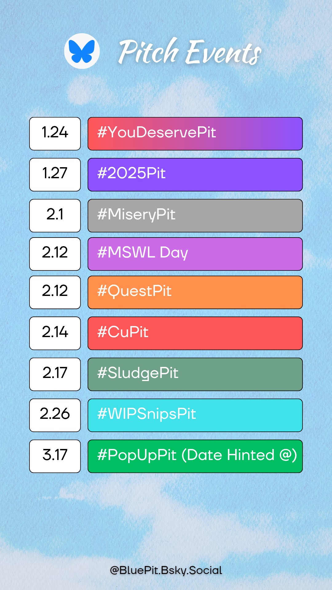Open the cyan #WIPSnipsPit bar

(195, 415)
